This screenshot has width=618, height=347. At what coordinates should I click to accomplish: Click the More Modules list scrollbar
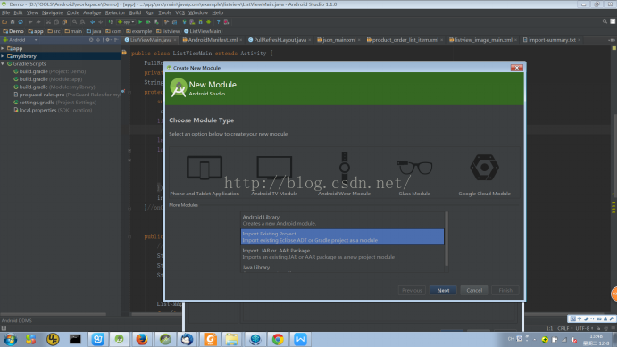click(447, 238)
